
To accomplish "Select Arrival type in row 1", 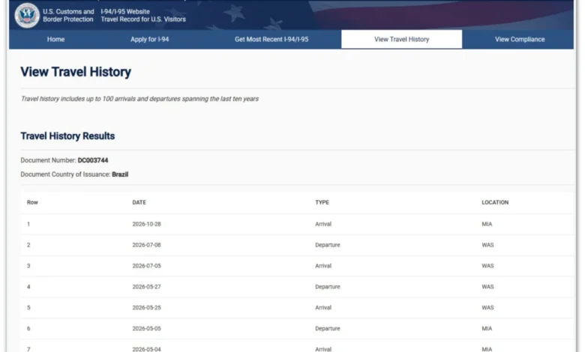I will point(323,224).
